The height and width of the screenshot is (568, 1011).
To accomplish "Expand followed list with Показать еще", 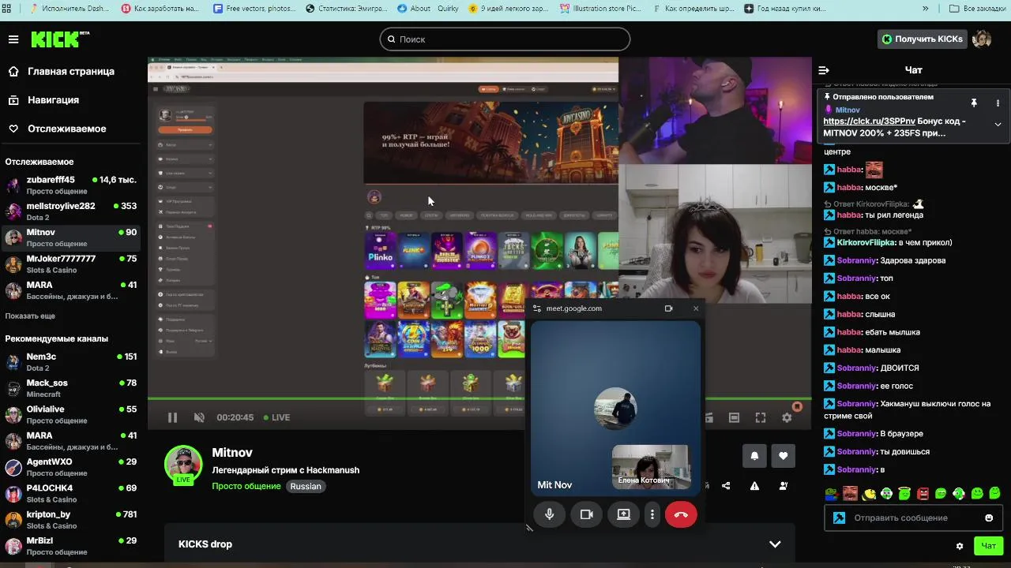I will click(30, 316).
